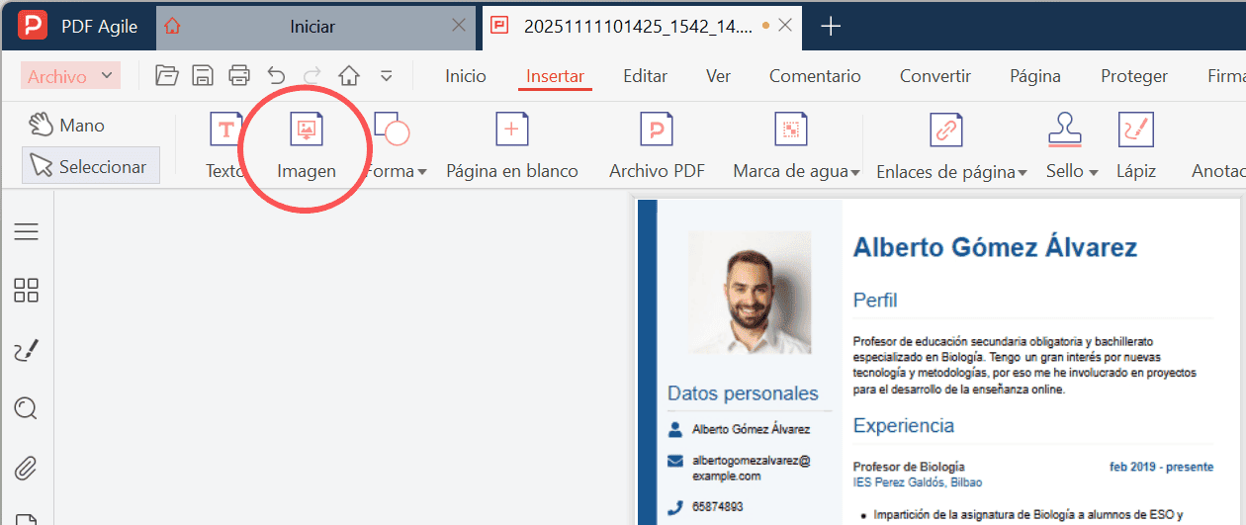Click the print icon in quick toolbar
This screenshot has height=525, width=1246.
[x=239, y=76]
